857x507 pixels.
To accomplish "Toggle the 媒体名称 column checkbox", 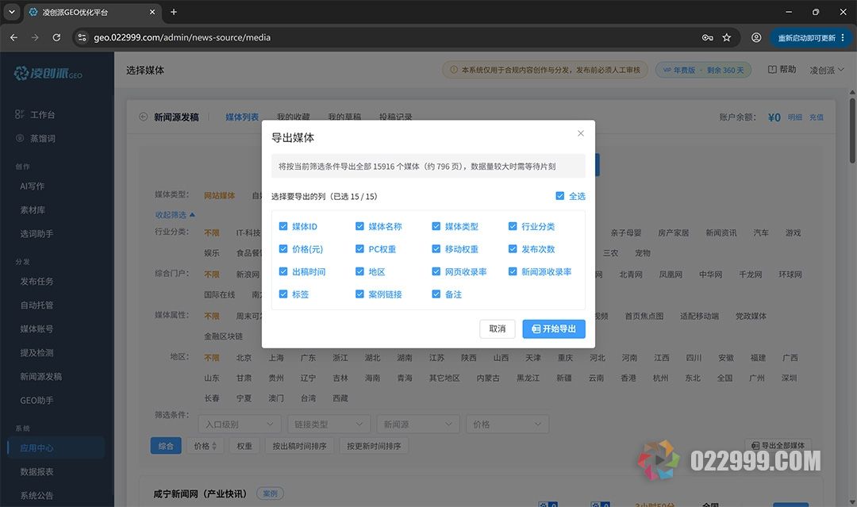I will pyautogui.click(x=359, y=226).
